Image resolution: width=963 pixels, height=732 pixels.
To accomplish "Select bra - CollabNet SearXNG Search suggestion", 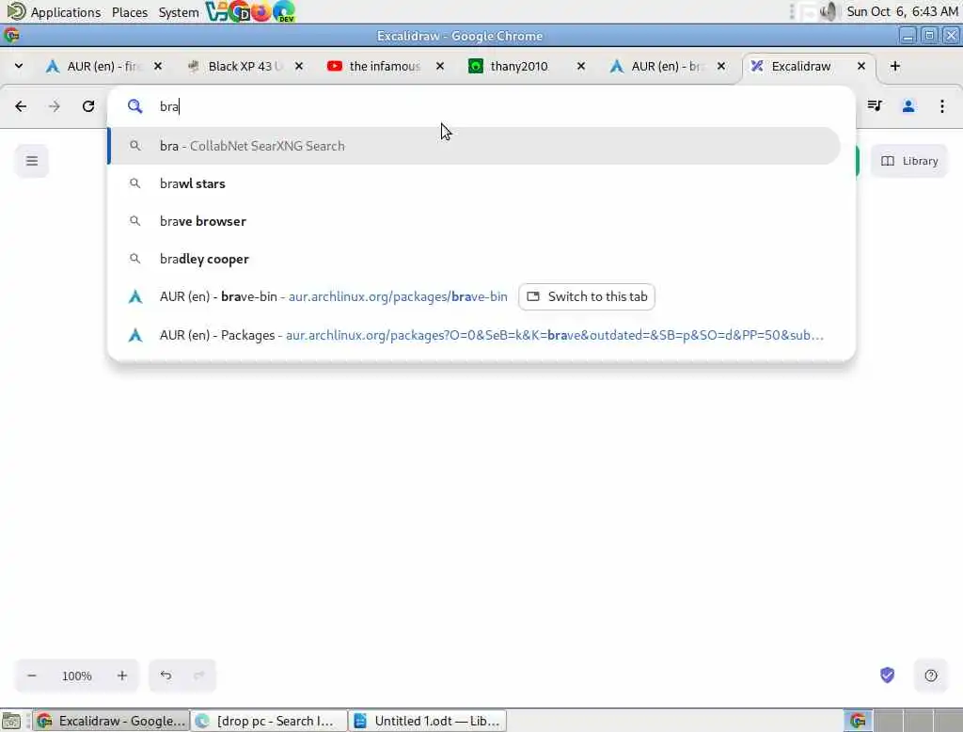I will coord(474,146).
